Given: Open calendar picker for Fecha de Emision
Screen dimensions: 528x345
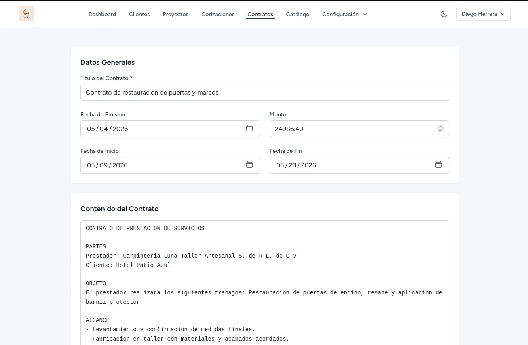Looking at the screenshot, I should coord(249,128).
